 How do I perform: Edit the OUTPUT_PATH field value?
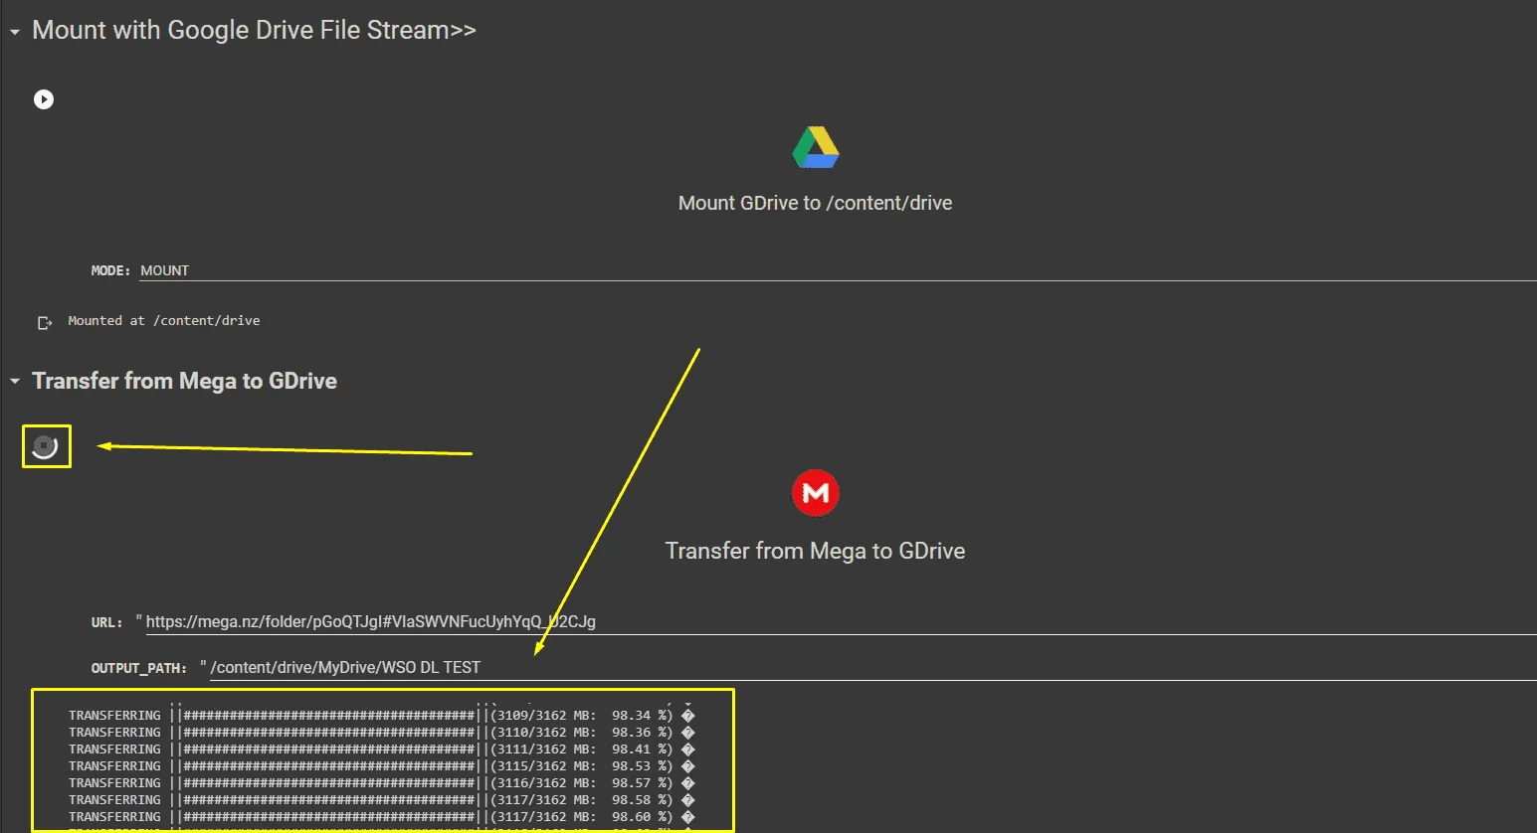point(872,668)
